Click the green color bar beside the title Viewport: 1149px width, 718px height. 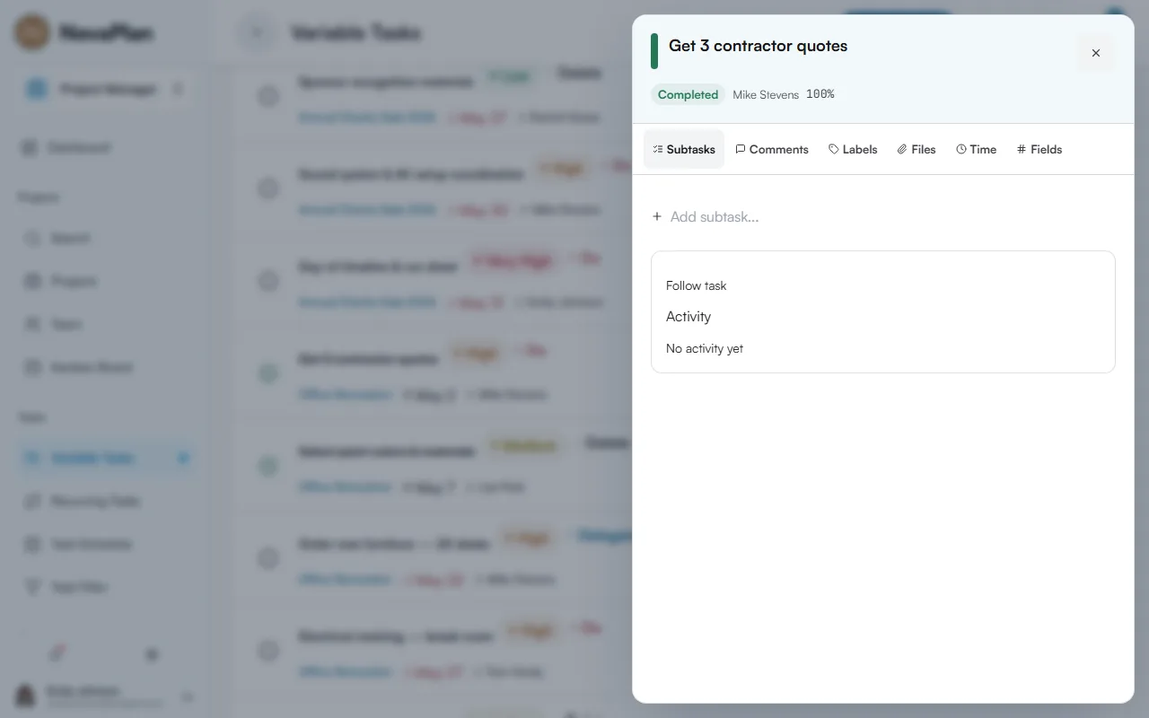[x=654, y=51]
